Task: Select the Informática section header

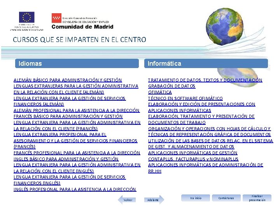Action: click(x=206, y=63)
